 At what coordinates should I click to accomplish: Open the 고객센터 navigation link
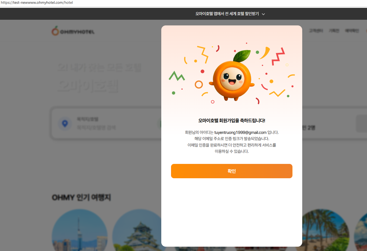click(316, 31)
